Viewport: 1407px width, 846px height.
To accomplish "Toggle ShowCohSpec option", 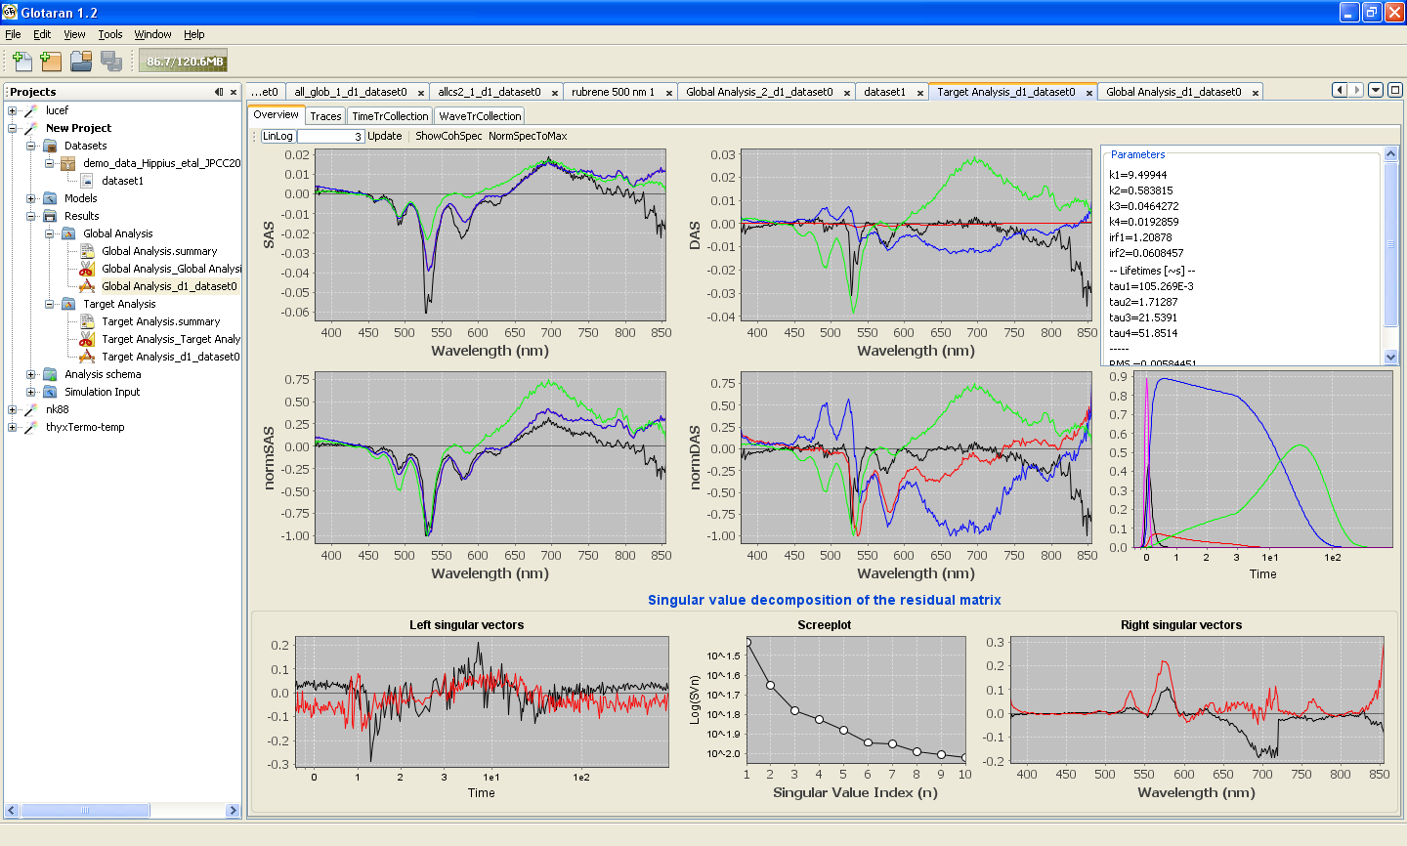I will [448, 136].
